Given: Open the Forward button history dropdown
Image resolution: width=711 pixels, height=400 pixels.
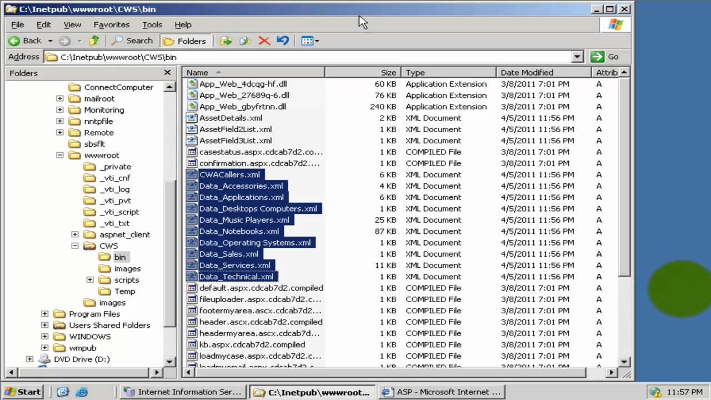Looking at the screenshot, I should [79, 41].
